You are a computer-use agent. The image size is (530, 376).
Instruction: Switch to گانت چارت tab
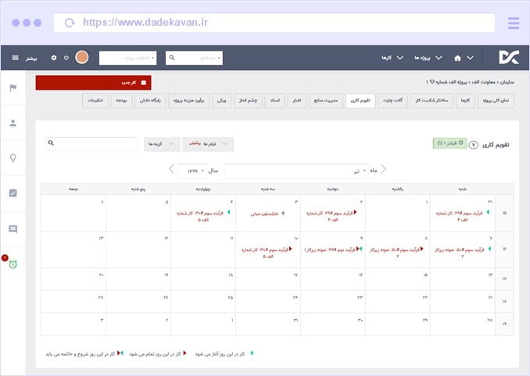click(x=392, y=101)
